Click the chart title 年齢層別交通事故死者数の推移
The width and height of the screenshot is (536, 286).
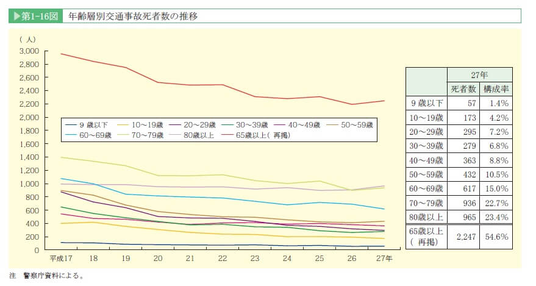(x=133, y=16)
